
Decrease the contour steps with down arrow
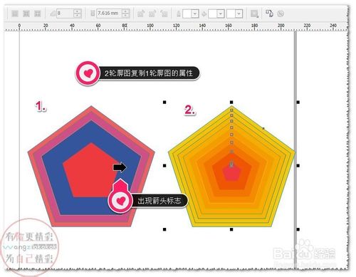tap(78, 16)
